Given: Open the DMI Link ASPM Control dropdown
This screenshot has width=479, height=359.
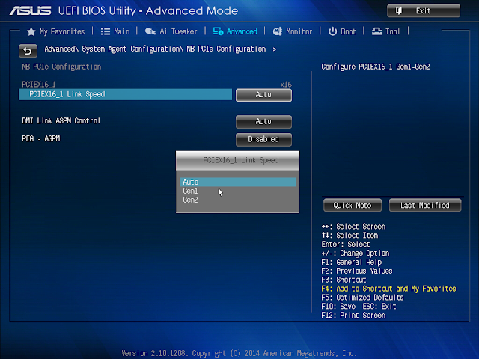Looking at the screenshot, I should [263, 121].
